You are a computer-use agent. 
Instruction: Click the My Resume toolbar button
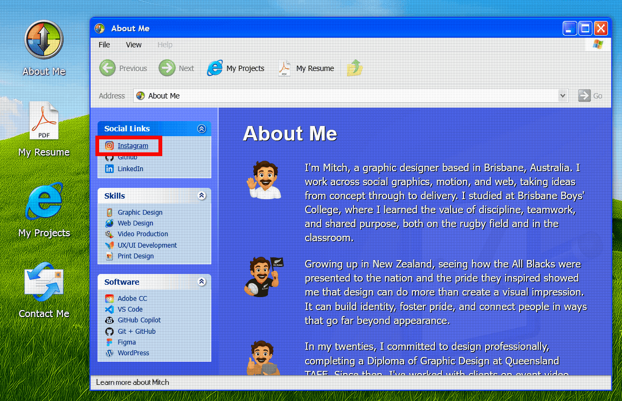(x=306, y=68)
